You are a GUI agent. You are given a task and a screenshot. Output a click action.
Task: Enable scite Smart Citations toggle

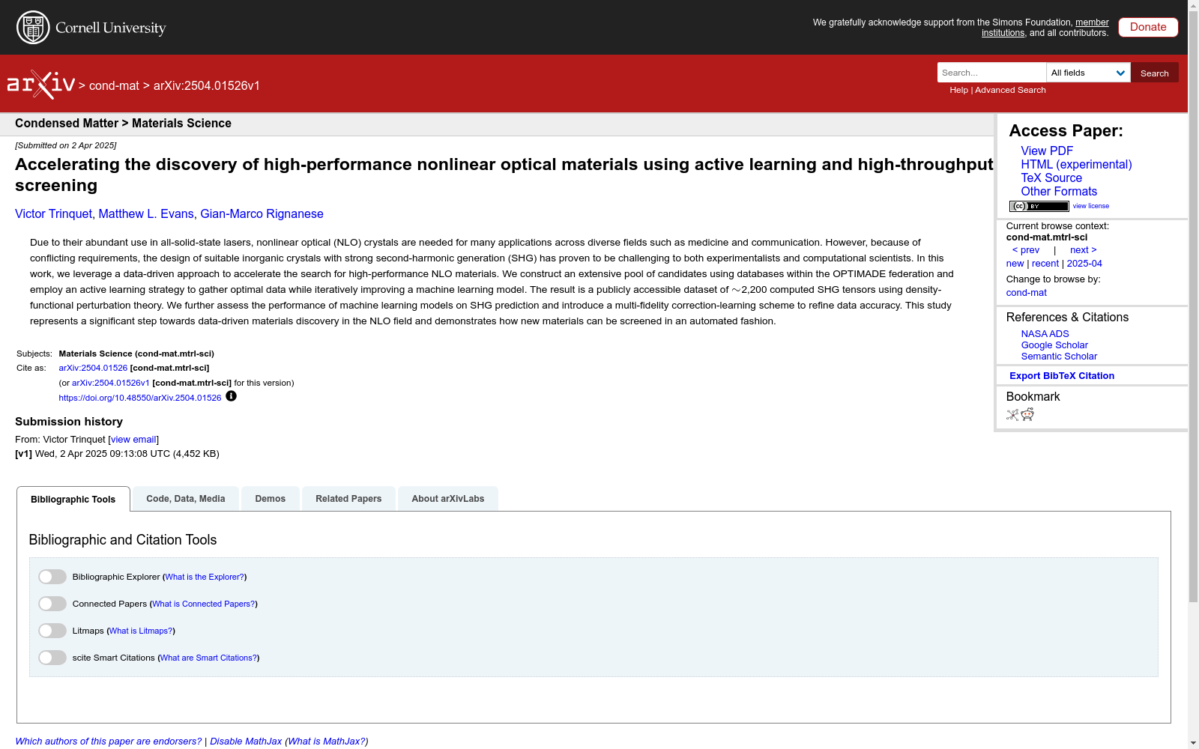(52, 658)
